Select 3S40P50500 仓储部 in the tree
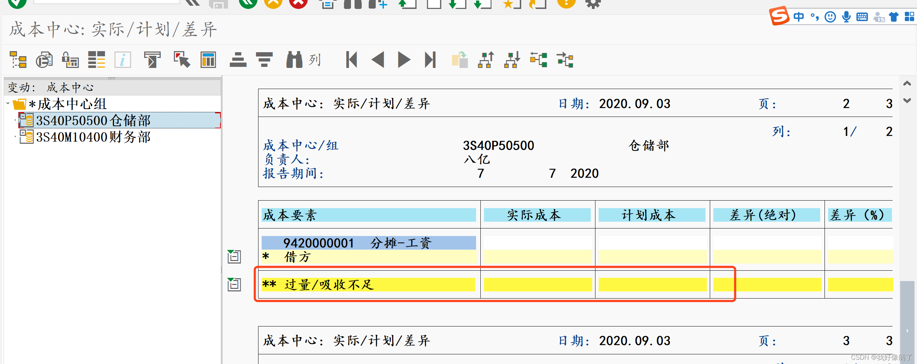Screen dimensions: 917x364 (119, 120)
